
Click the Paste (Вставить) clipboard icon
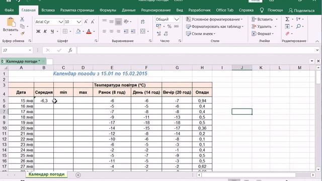click(x=11, y=22)
